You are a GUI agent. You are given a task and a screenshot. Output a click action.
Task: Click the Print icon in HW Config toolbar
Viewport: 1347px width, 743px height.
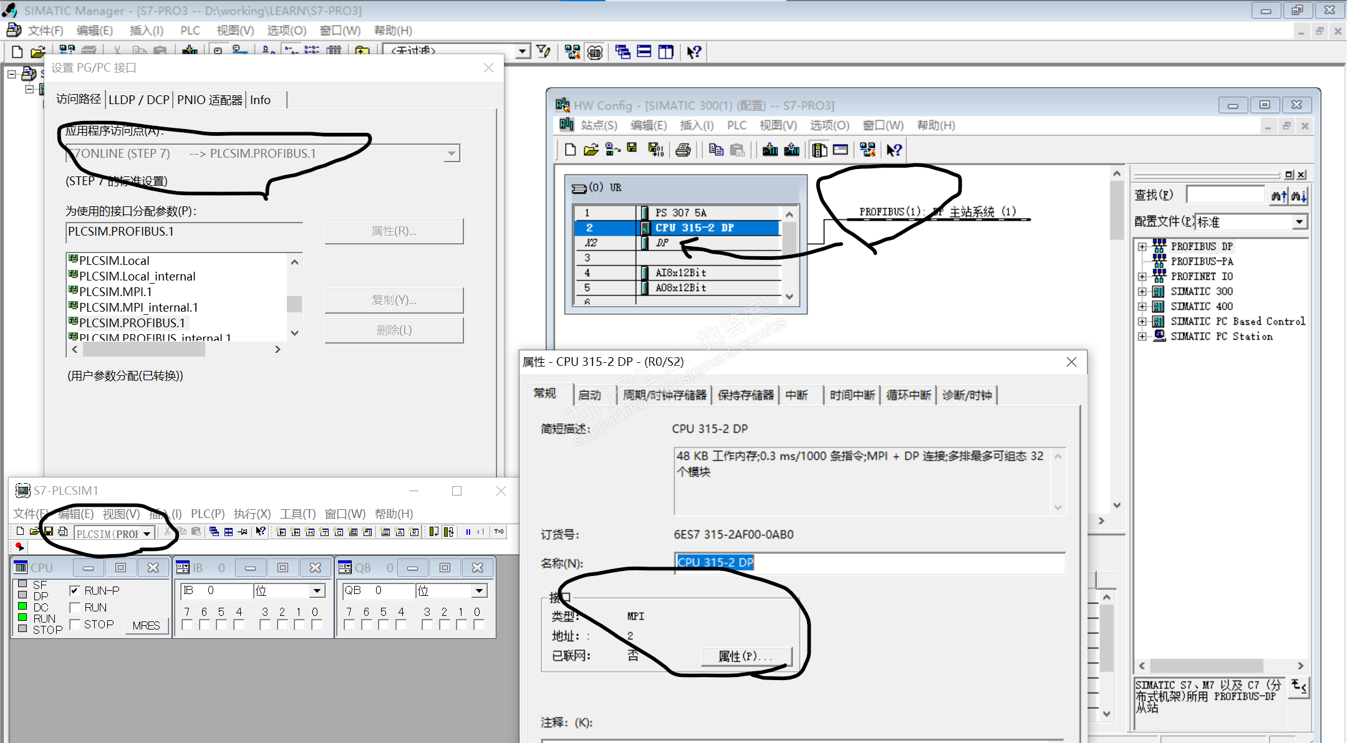(683, 150)
